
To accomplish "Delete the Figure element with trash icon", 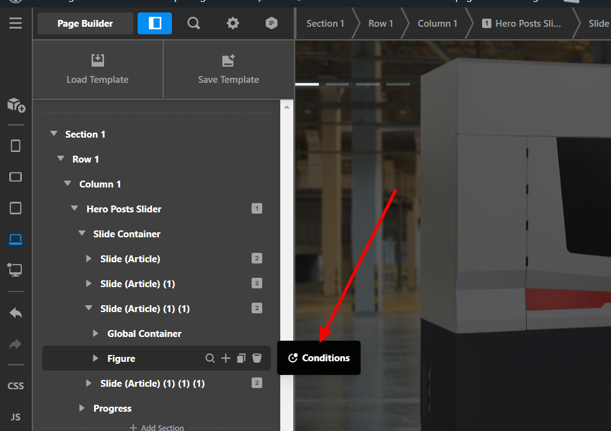I will (257, 358).
